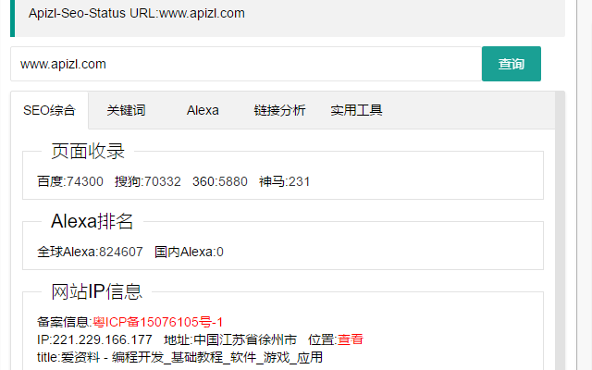Click the 地址:中国江苏省徐州市 text
Screen dimensions: 592x370
[x=230, y=339]
